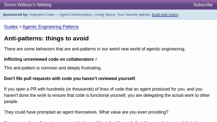Open the Agentic Engineering Patterns breadcrumb

(50, 27)
